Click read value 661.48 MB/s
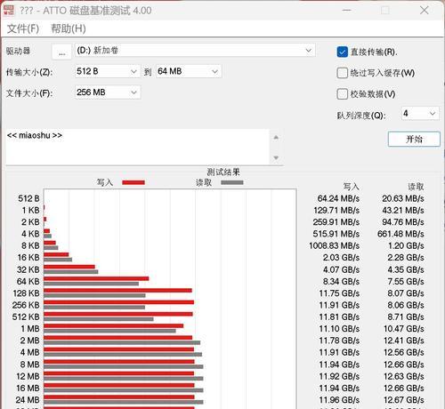This screenshot has width=445, height=409. click(400, 234)
